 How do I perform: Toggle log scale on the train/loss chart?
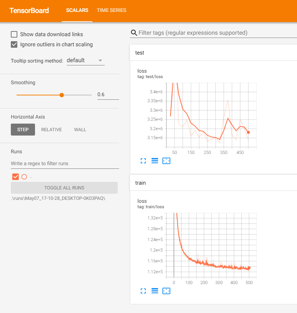(x=155, y=291)
